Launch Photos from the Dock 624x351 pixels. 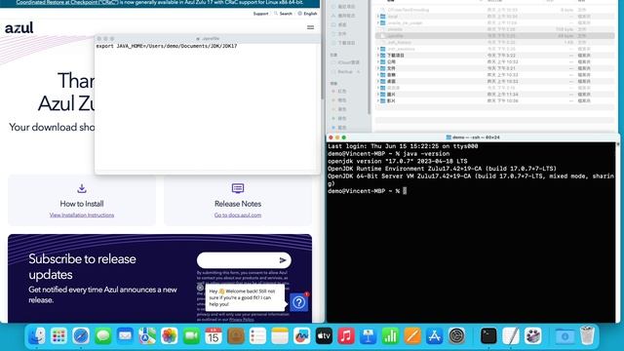[x=169, y=336]
